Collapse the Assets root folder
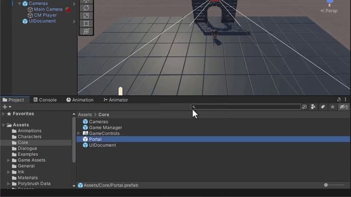Image resolution: width=351 pixels, height=197 pixels. pyautogui.click(x=3, y=125)
